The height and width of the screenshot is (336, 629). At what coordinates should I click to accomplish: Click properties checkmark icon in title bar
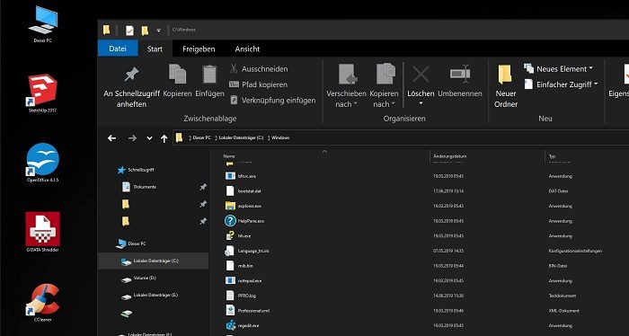coord(129,31)
